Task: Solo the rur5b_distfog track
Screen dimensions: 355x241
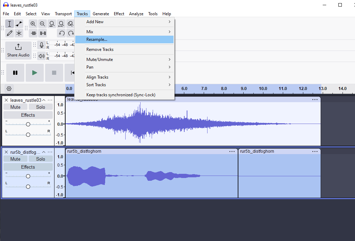Action: [41, 159]
